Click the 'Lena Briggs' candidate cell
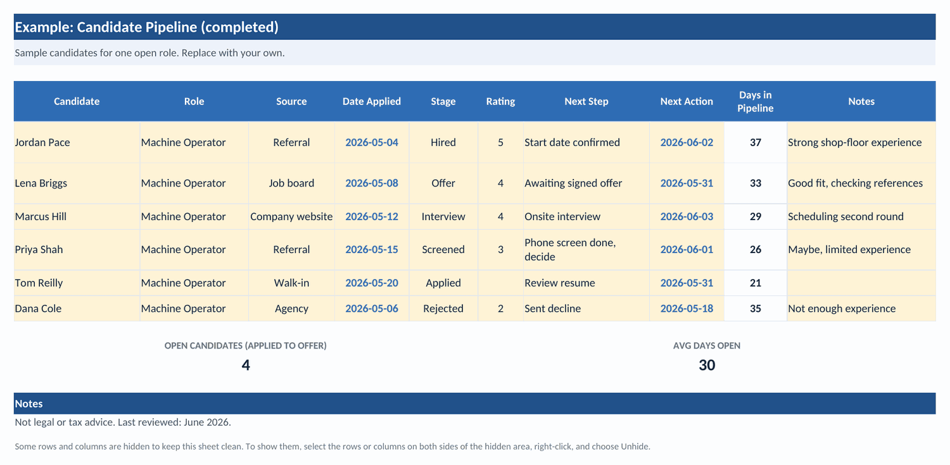 77,183
